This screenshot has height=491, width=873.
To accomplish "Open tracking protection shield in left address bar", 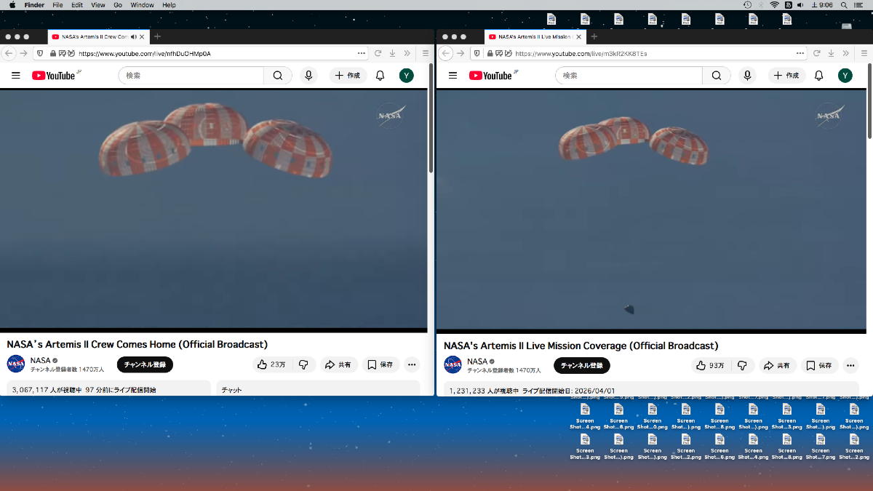I will point(40,53).
